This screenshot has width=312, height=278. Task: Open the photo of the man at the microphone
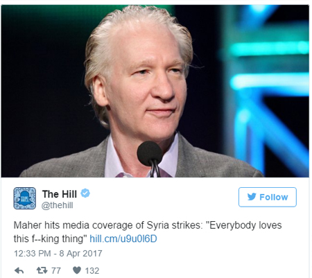point(155,91)
